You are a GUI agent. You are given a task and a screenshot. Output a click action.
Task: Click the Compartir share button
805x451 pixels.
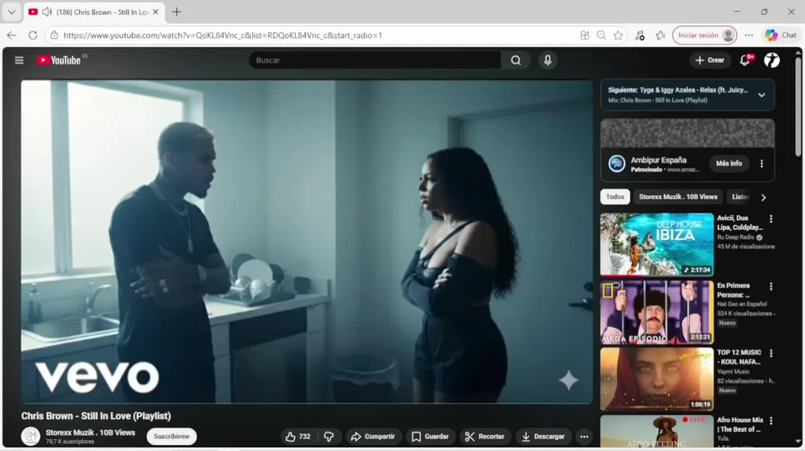click(372, 437)
